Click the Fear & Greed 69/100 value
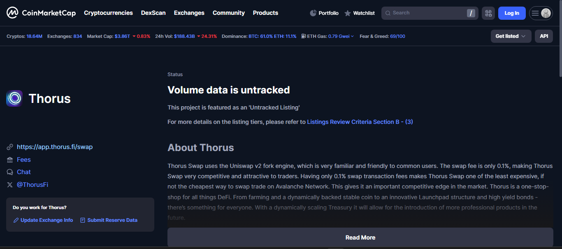 397,36
